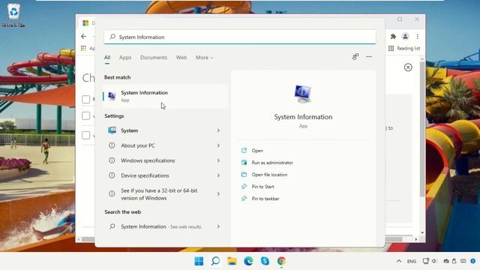This screenshot has width=480, height=270.
Task: Open Skype from taskbar
Action: coord(265,261)
